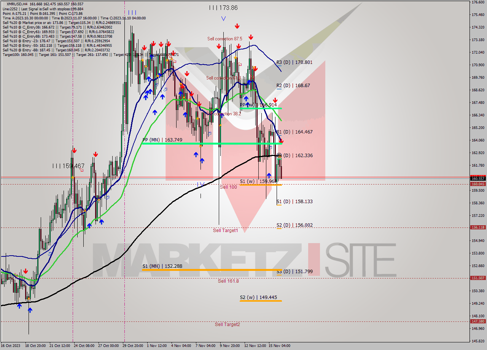Click the Sell correction 38.2 label

point(224,114)
